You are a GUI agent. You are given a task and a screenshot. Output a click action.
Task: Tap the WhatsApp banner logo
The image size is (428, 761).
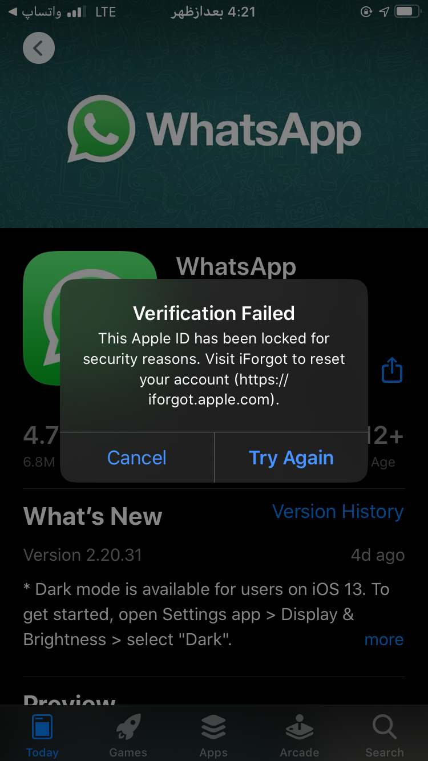coord(214,129)
